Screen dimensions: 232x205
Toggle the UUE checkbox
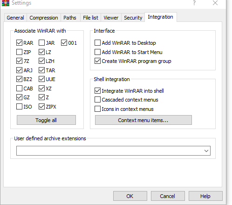click(41, 79)
